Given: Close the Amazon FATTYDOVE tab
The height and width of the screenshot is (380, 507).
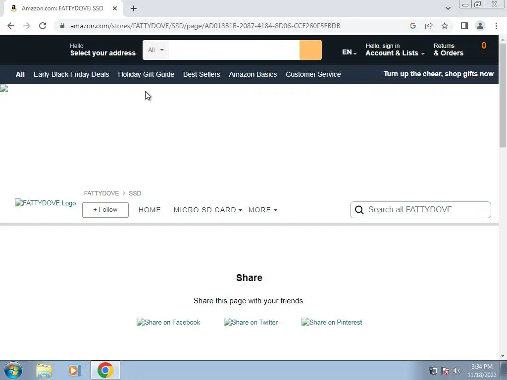Looking at the screenshot, I should [x=115, y=8].
